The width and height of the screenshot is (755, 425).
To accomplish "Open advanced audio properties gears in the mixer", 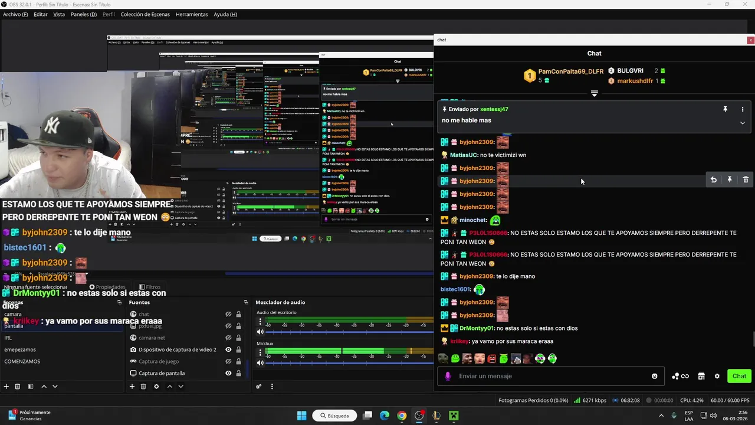I will [x=258, y=387].
